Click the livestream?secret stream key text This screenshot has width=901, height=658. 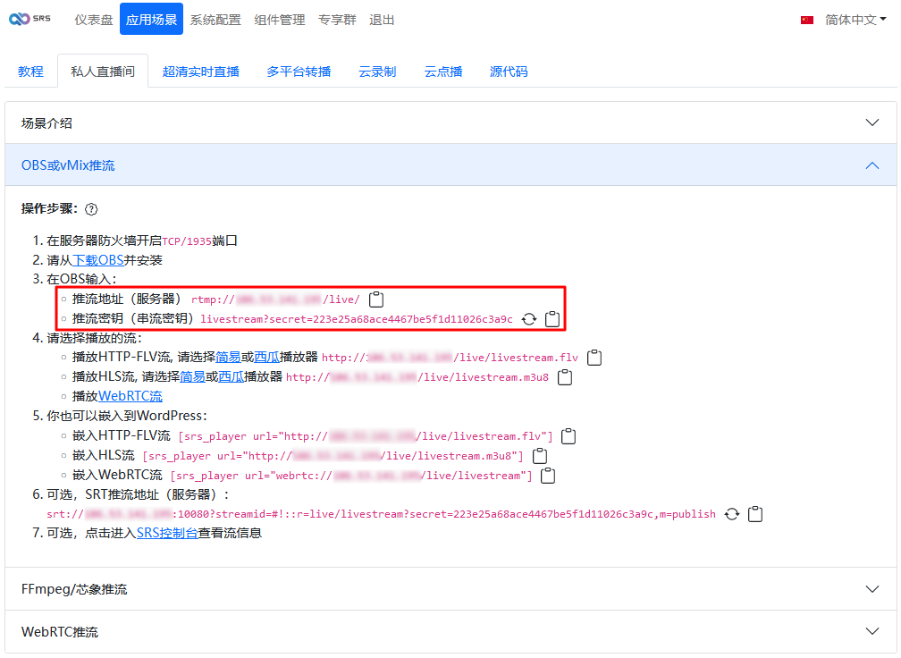pyautogui.click(x=357, y=319)
